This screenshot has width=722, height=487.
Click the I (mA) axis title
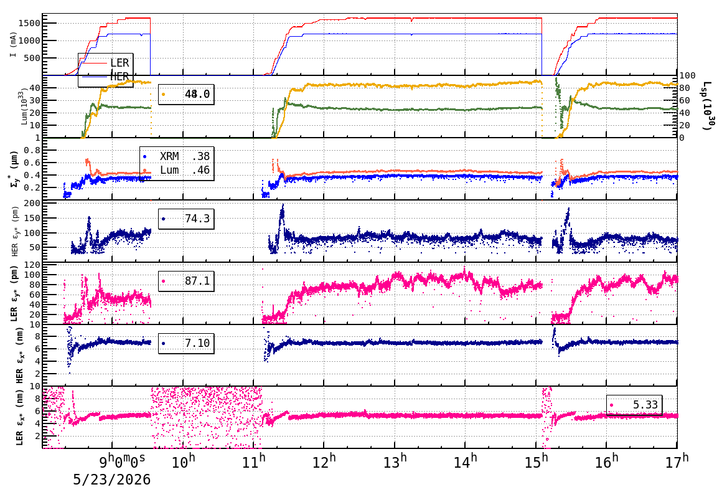pyautogui.click(x=13, y=45)
